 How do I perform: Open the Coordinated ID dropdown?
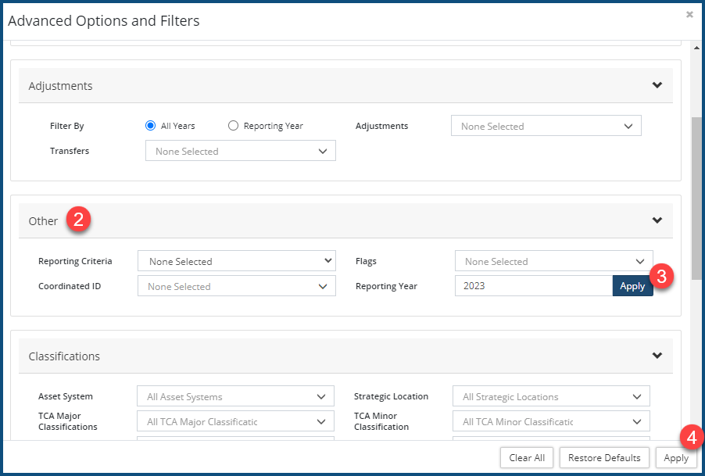point(236,286)
